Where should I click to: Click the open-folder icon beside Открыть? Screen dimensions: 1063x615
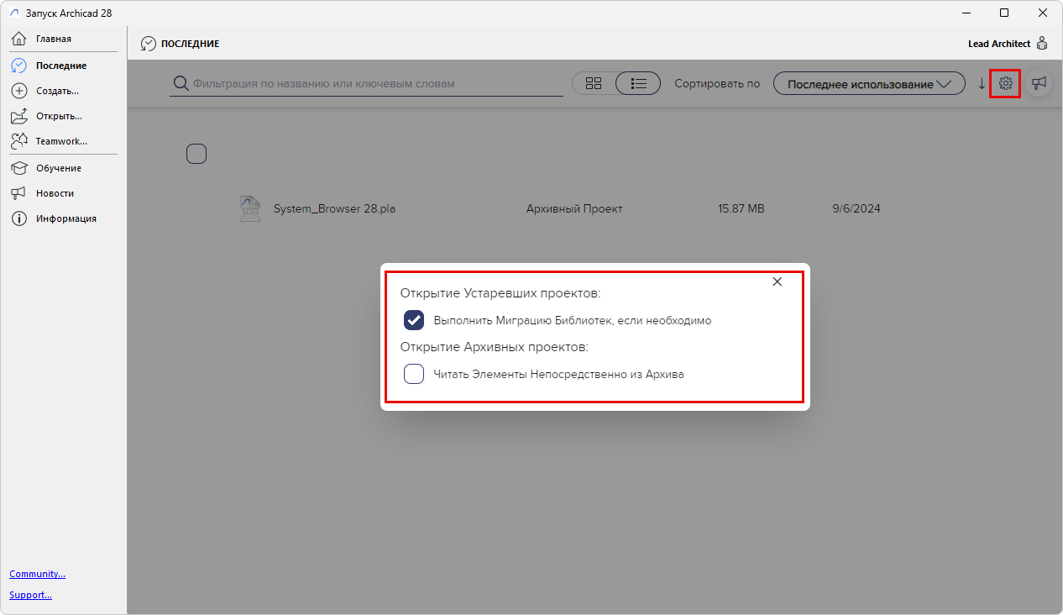pyautogui.click(x=18, y=116)
